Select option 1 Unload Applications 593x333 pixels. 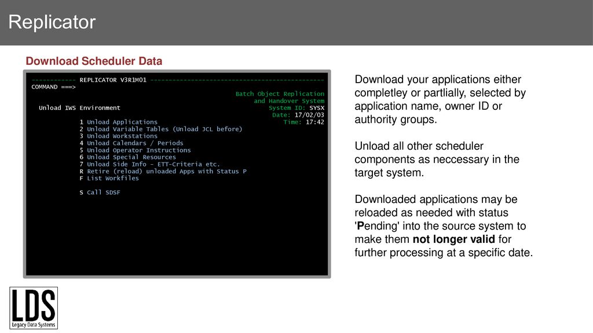pyautogui.click(x=118, y=122)
